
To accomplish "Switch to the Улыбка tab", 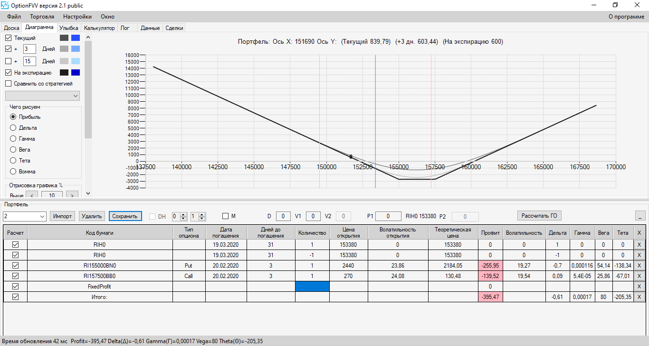I will 69,28.
